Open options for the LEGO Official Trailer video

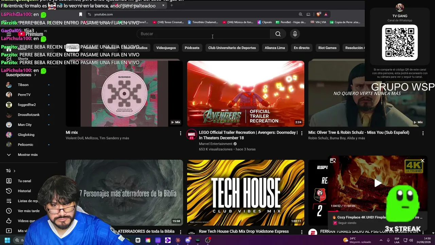pos(302,133)
